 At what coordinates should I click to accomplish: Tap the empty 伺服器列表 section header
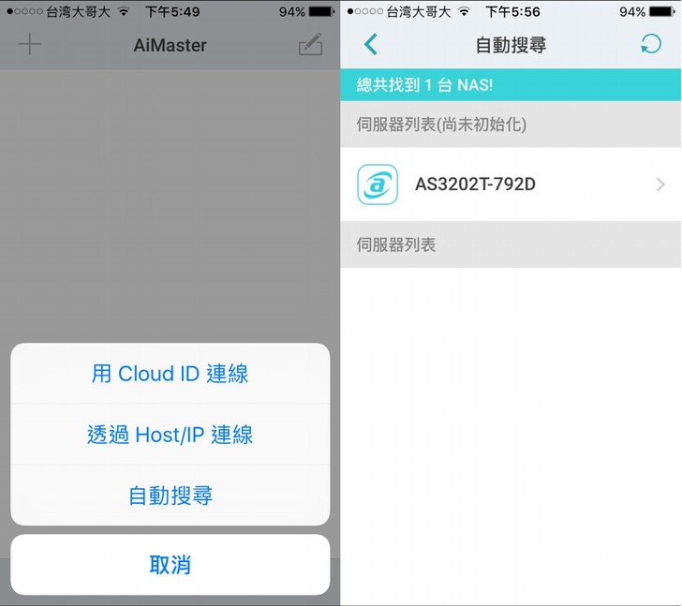[511, 244]
